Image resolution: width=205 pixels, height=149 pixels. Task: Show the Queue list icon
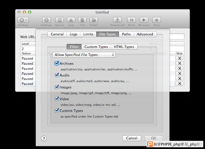click(59, 20)
